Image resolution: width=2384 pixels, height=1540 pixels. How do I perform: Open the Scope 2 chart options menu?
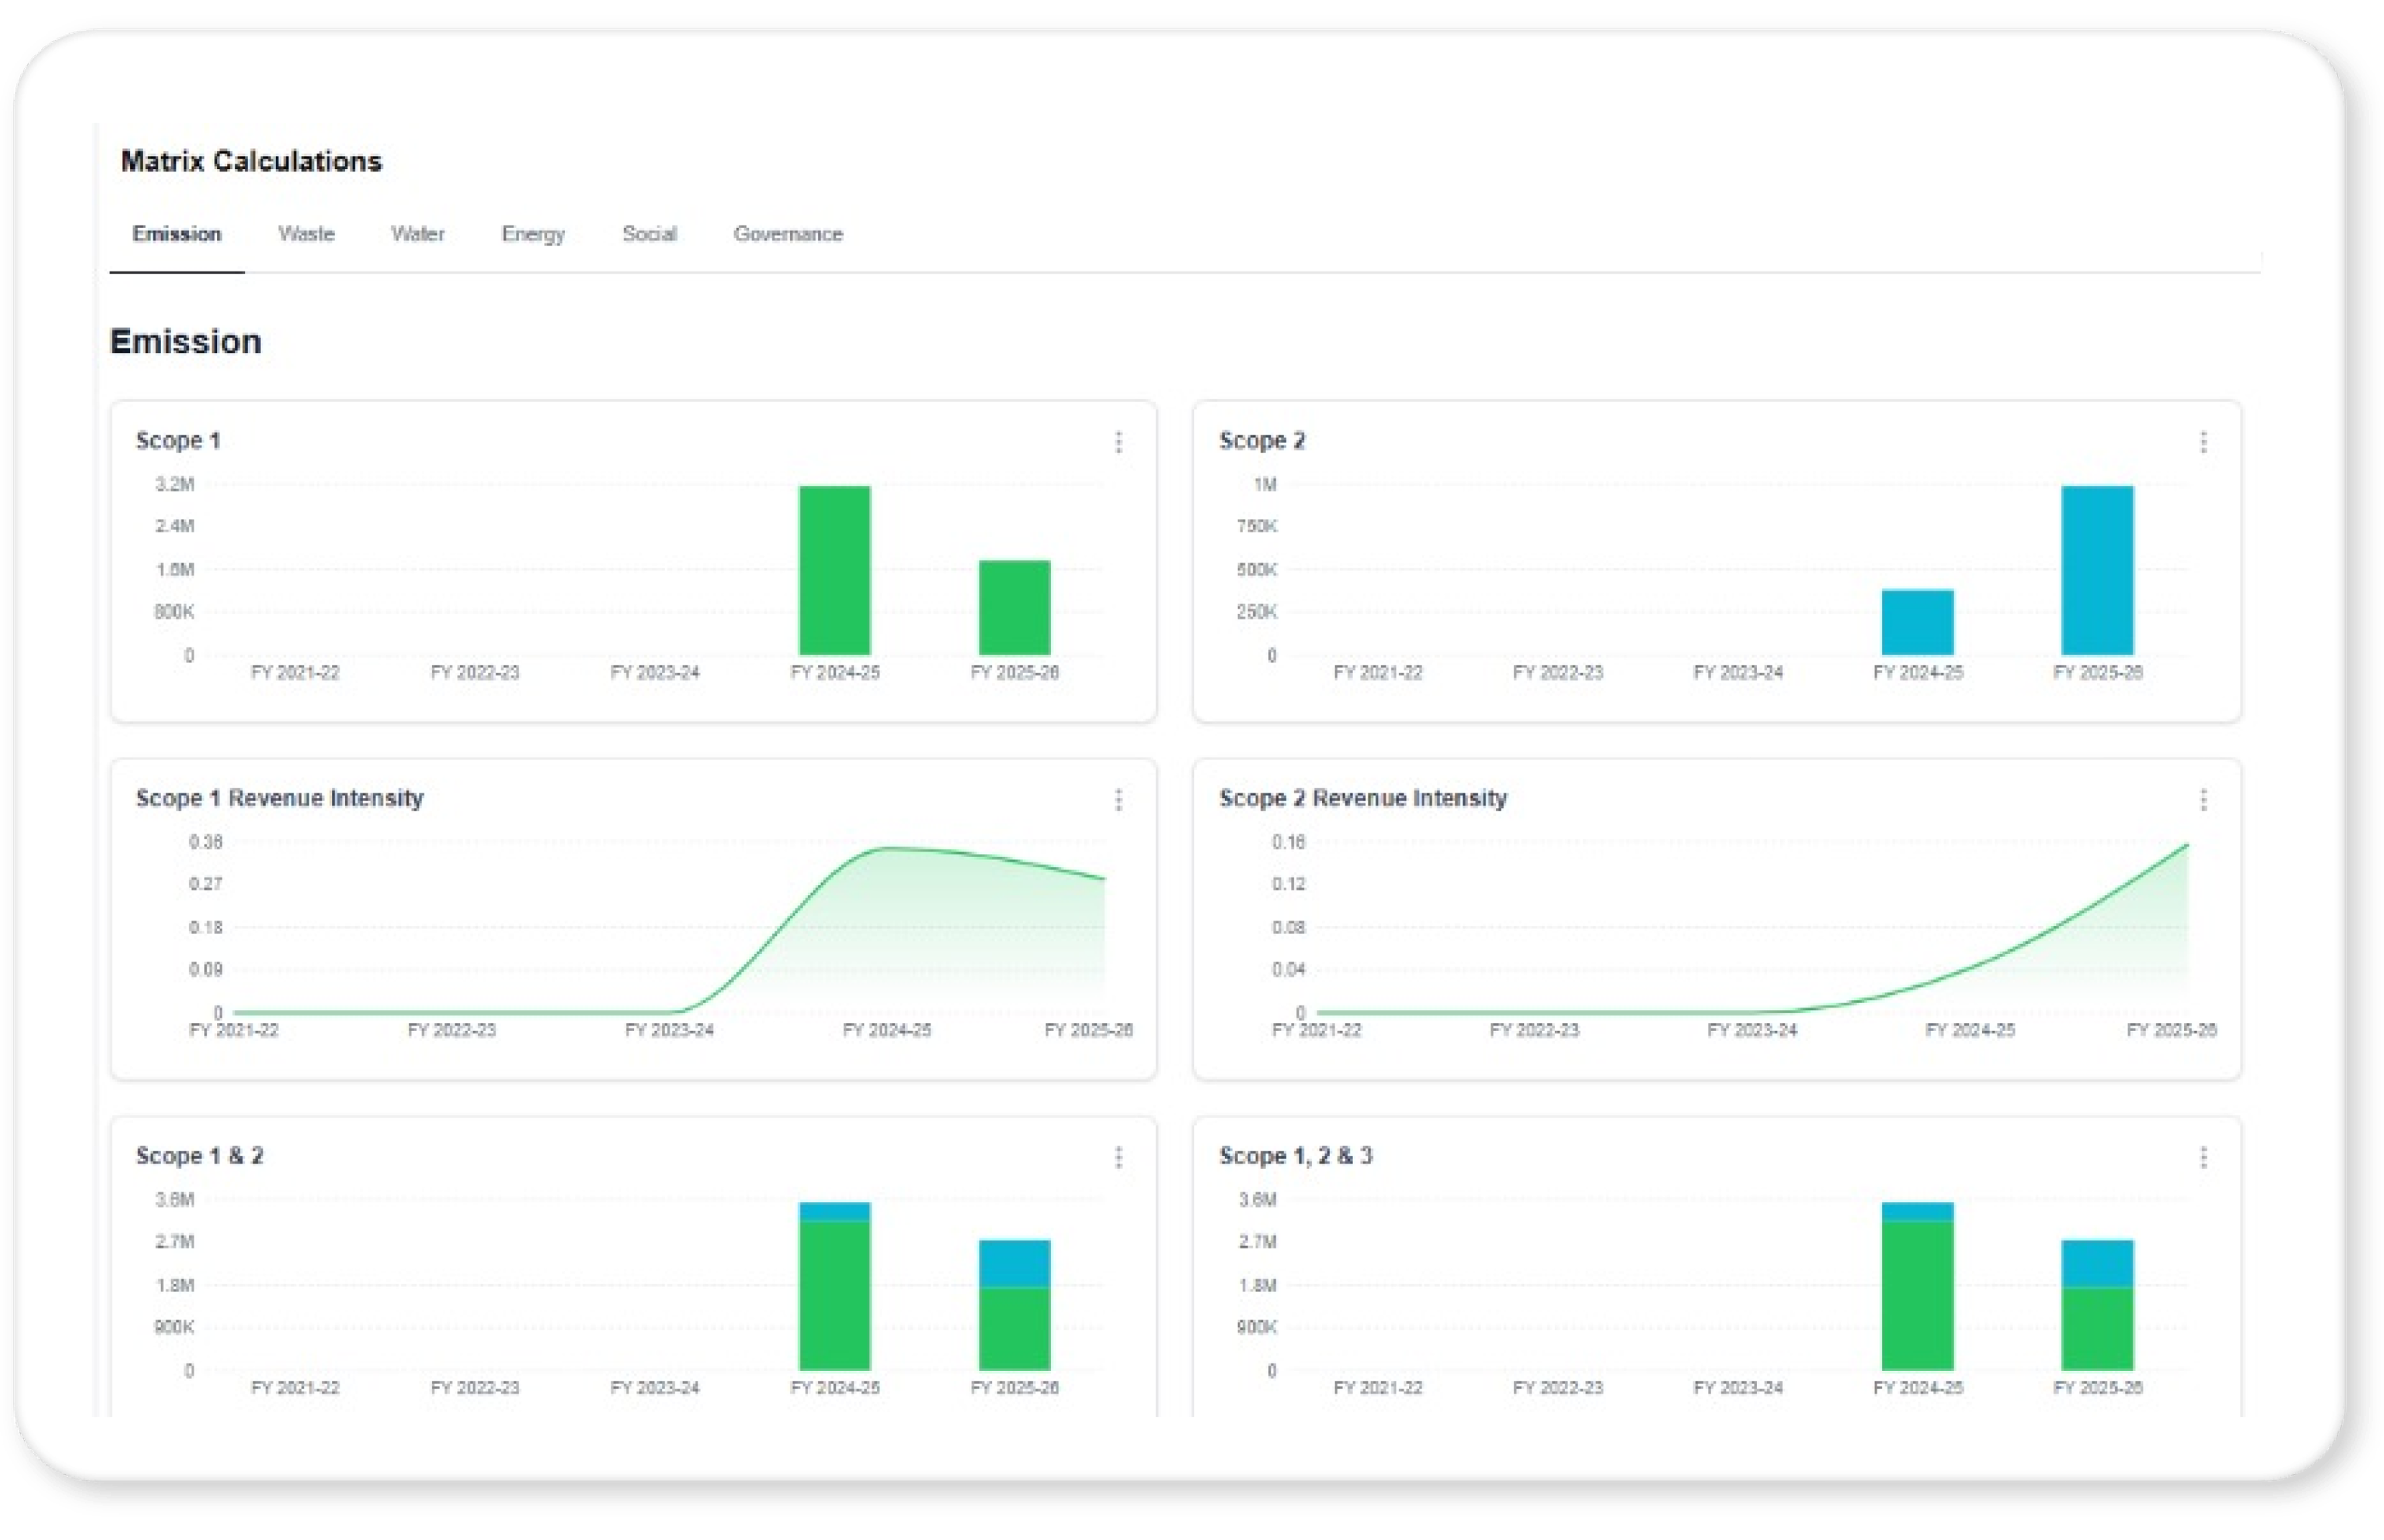(2204, 443)
